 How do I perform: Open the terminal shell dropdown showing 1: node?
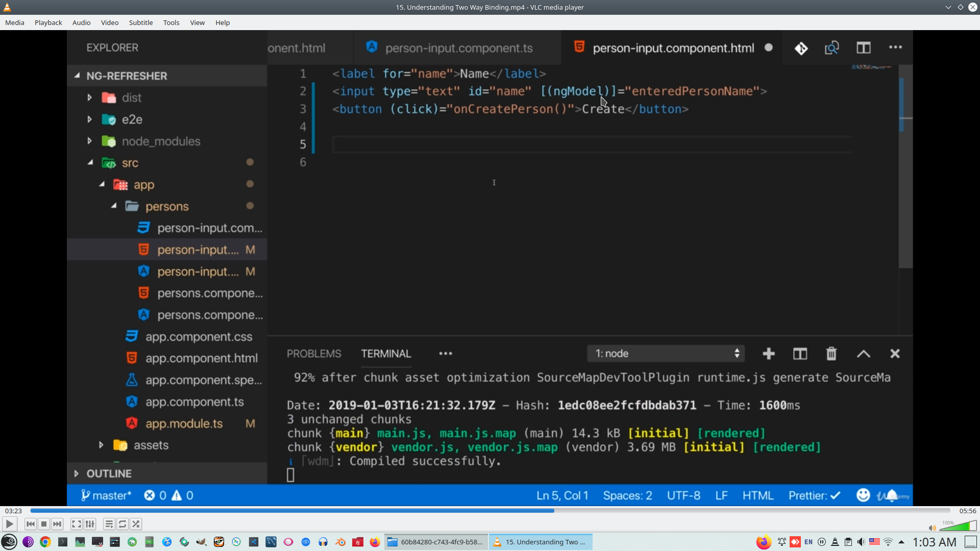666,353
